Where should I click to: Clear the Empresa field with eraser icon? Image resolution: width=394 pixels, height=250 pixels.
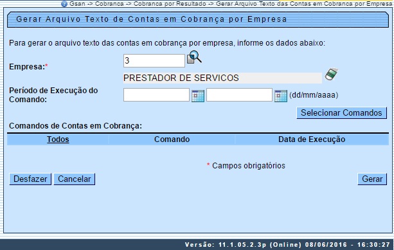pyautogui.click(x=332, y=74)
